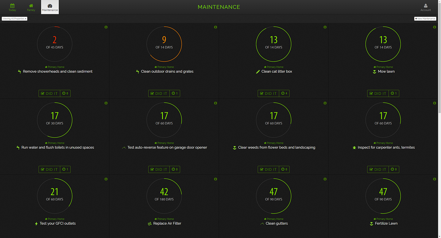
Task: Click the 42 of 180 days circle
Action: tap(164, 196)
